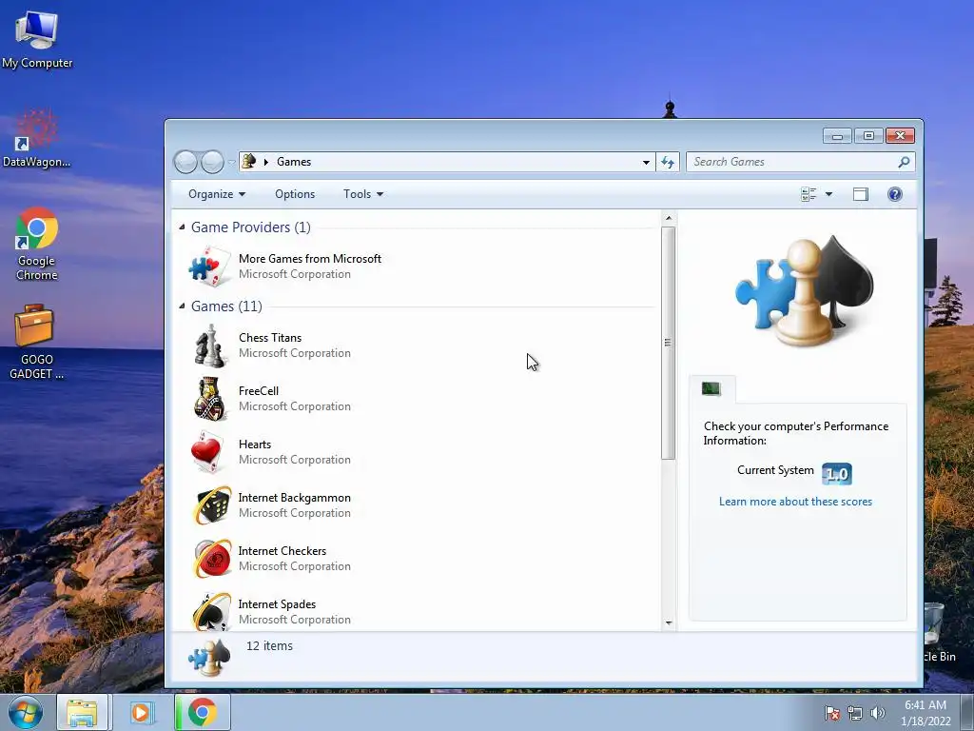
Task: Click the search magnifier icon
Action: point(904,162)
